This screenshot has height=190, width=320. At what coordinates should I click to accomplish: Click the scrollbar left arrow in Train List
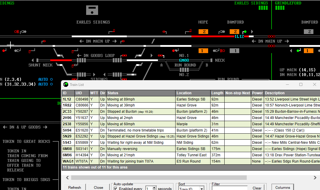point(68,177)
